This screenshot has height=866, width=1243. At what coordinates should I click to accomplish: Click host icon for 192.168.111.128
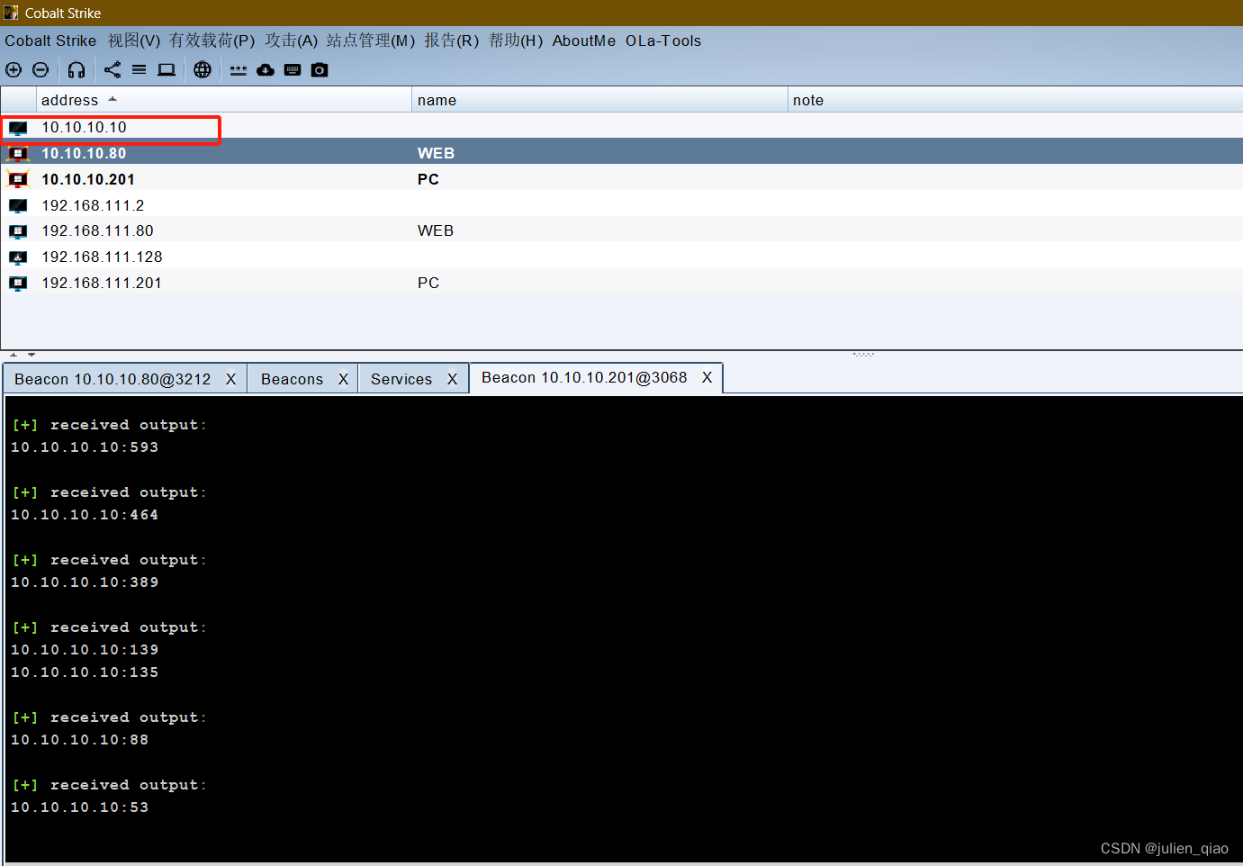point(18,257)
